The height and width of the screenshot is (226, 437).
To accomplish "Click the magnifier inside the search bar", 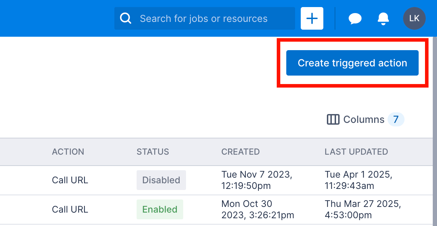I will pyautogui.click(x=125, y=18).
